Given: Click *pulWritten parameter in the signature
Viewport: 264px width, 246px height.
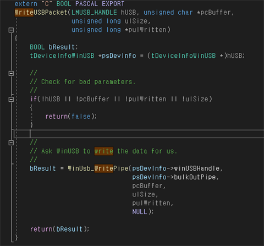Looking at the screenshot, I should pyautogui.click(x=145, y=30).
